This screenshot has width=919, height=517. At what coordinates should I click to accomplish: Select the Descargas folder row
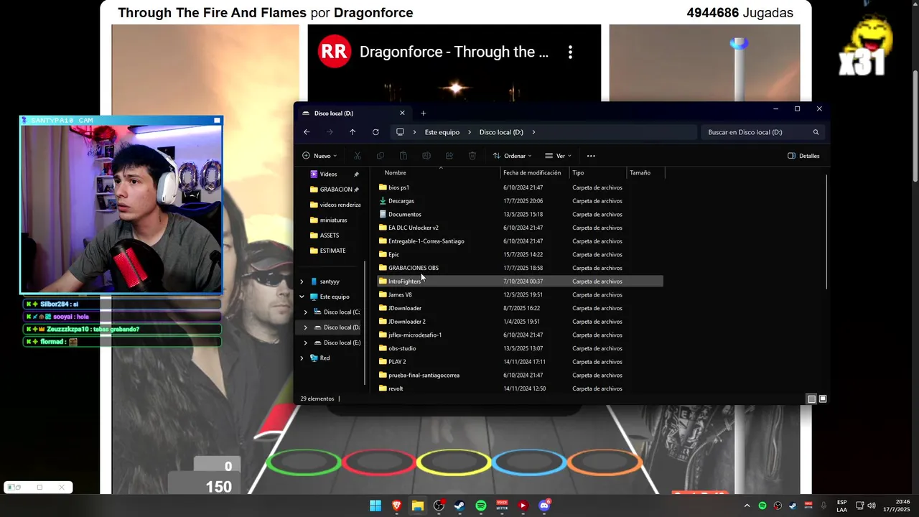pos(520,201)
